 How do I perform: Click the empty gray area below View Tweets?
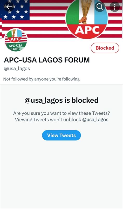coord(61,173)
